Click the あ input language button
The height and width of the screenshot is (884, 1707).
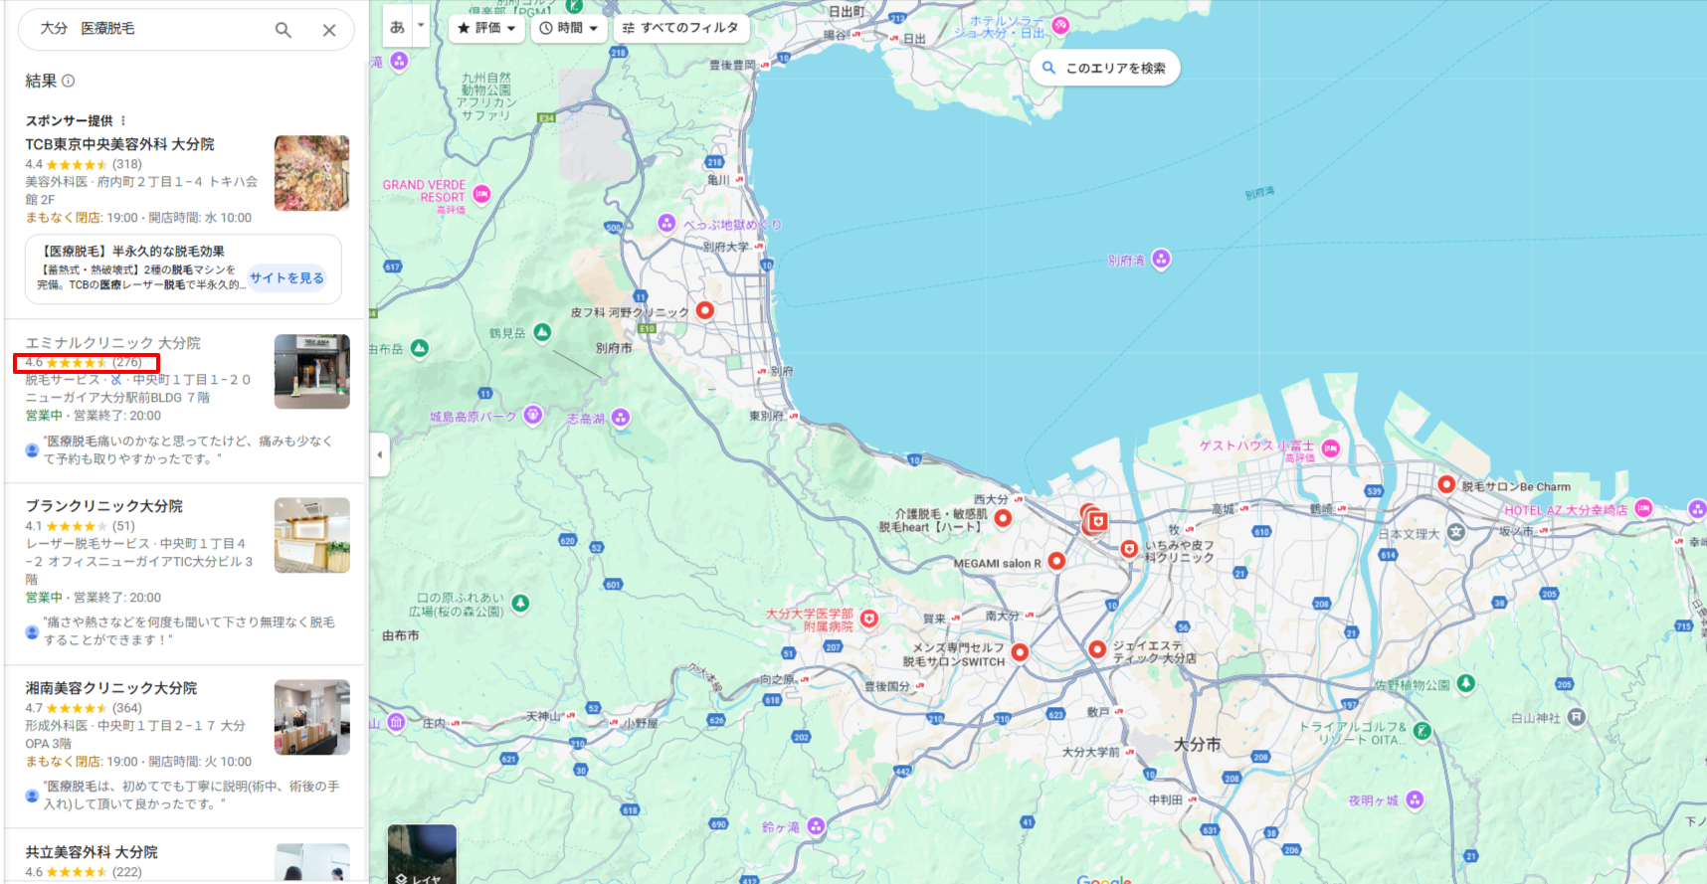(x=397, y=27)
